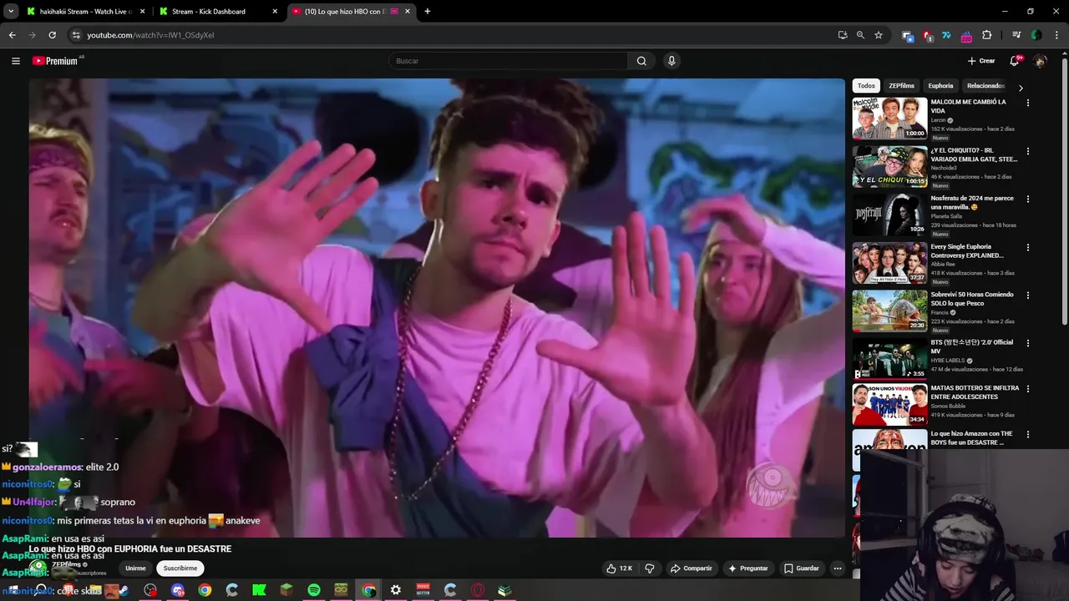This screenshot has width=1069, height=601.
Task: Open a new browser tab
Action: pos(428,12)
